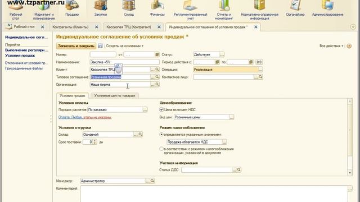Open Типовое соглашение with magnifier icon
The height and width of the screenshot is (202, 360).
click(157, 77)
